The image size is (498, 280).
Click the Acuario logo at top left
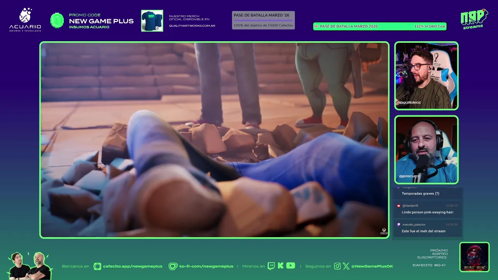click(x=25, y=20)
